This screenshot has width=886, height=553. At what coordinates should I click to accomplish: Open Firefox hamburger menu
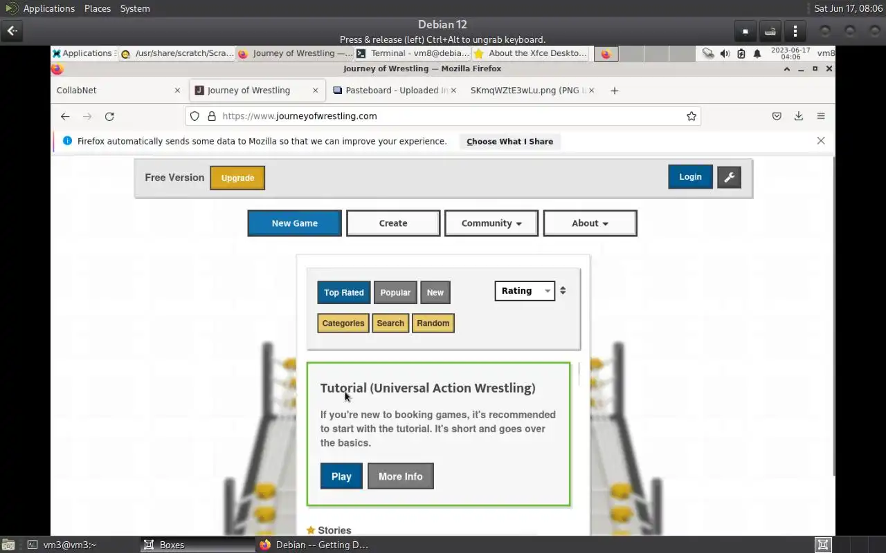coord(821,116)
